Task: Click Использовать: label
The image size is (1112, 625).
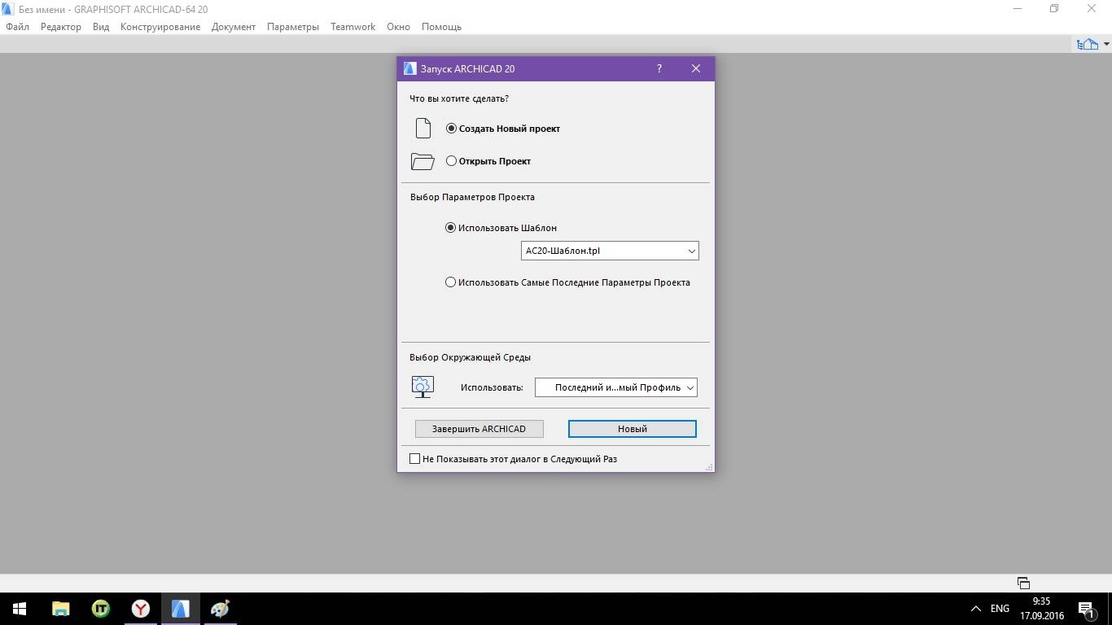Action: [x=492, y=387]
